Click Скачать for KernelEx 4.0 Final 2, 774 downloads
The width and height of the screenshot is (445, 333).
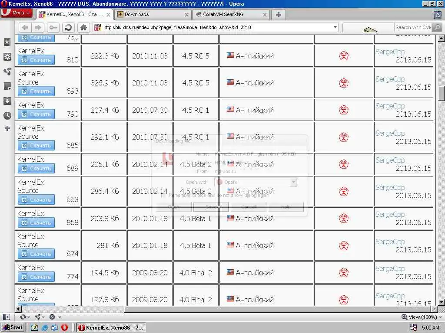click(x=36, y=277)
